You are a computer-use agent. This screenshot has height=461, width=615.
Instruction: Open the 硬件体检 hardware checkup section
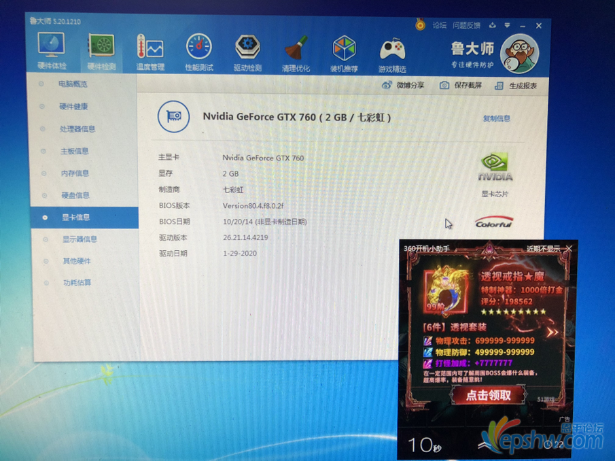(x=52, y=50)
